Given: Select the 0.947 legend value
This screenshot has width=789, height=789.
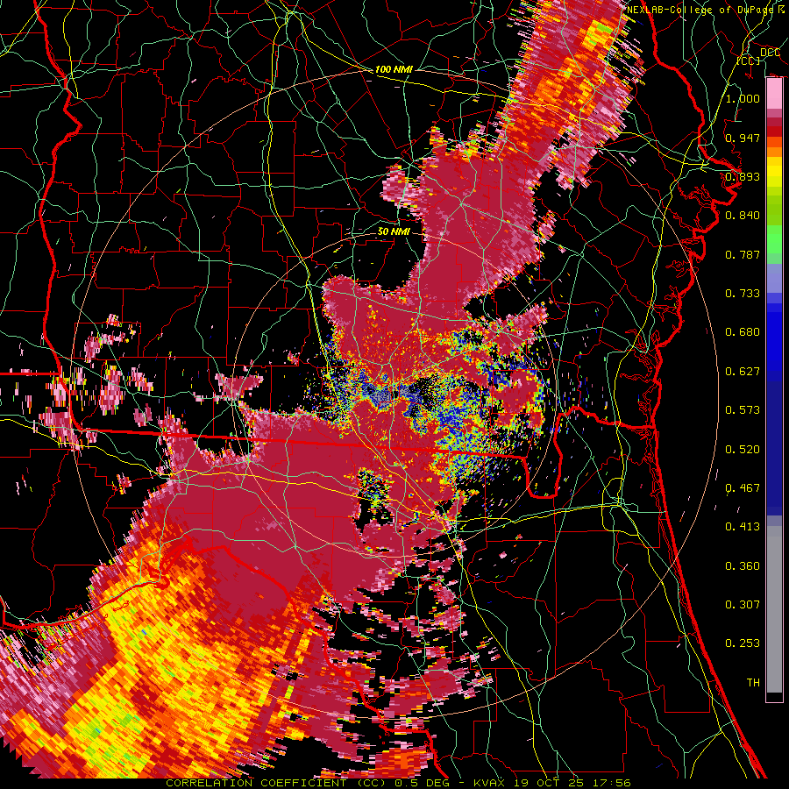Looking at the screenshot, I should coord(743,138).
